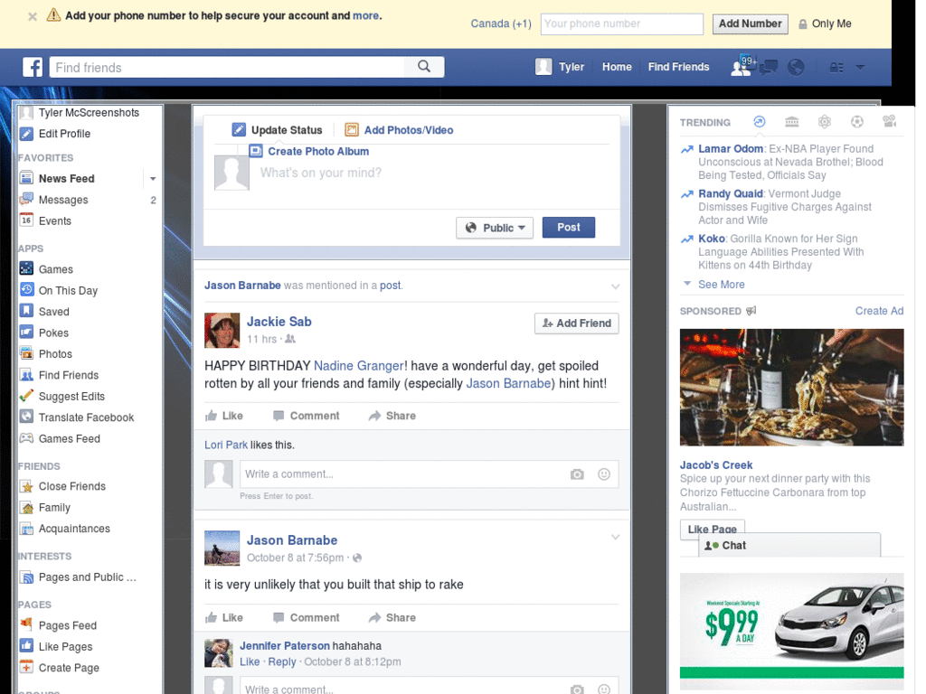This screenshot has width=926, height=694.
Task: Select the Politics trending icon
Action: coord(792,122)
